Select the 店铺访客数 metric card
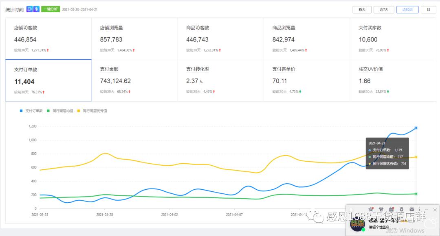440x236 pixels. click(48, 39)
